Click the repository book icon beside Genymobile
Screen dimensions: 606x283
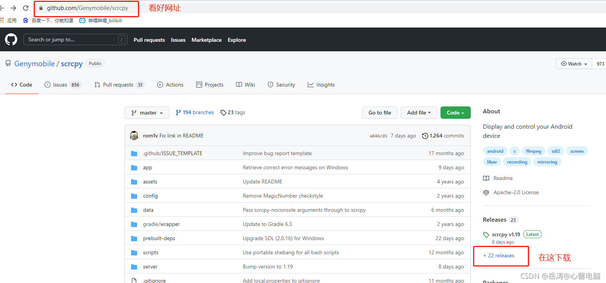[8, 63]
